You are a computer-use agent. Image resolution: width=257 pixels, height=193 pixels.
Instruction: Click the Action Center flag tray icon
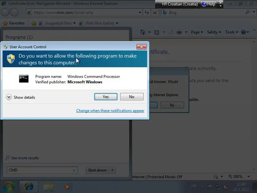[210, 187]
